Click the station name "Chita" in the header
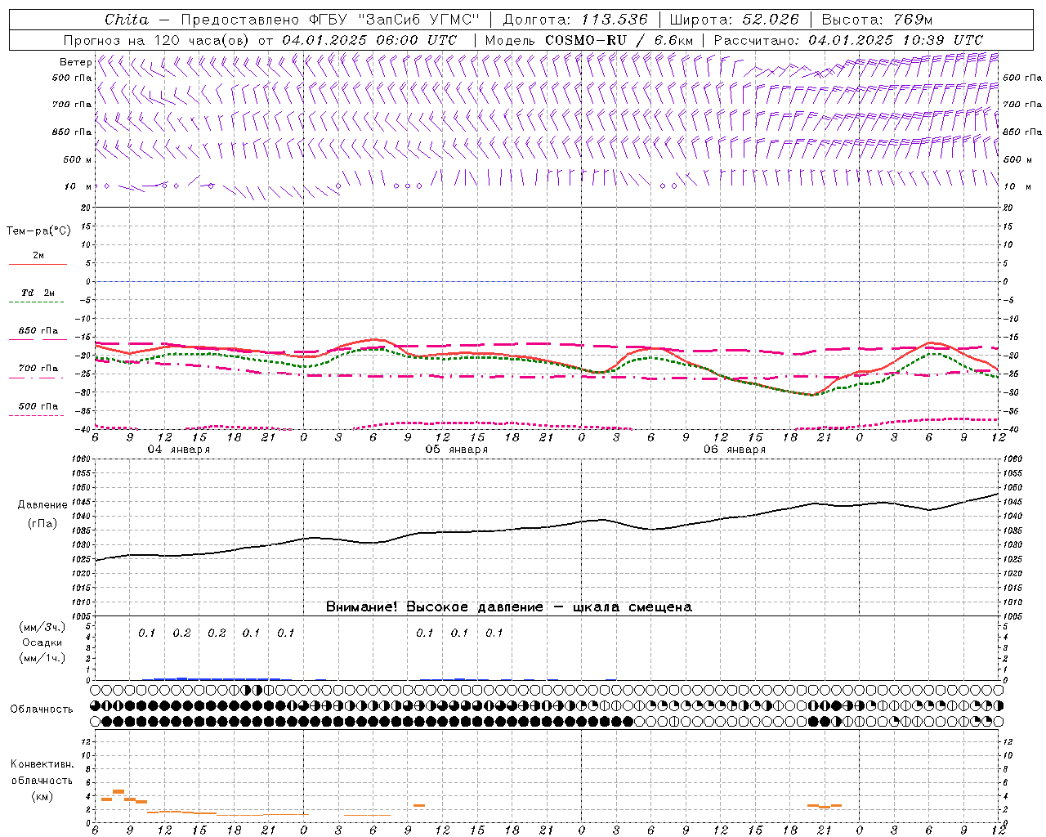This screenshot has height=837, width=1046. 127,20
